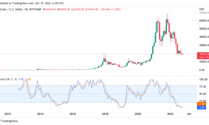Click the 2016 label on time axis
The image size is (209, 125).
73,114
